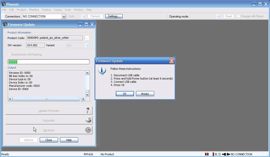This screenshot has width=270, height=157.
Task: Open the Connections dropdown
Action: [x=64, y=16]
